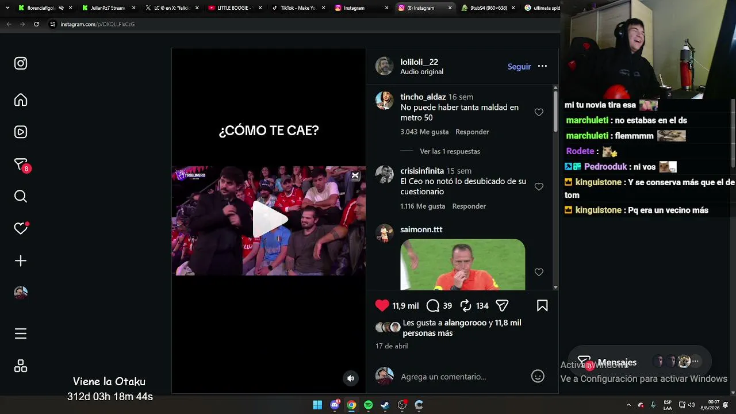This screenshot has width=736, height=414.
Task: Switch to the LITTLE BOOGIE YouTube tab
Action: 235,8
